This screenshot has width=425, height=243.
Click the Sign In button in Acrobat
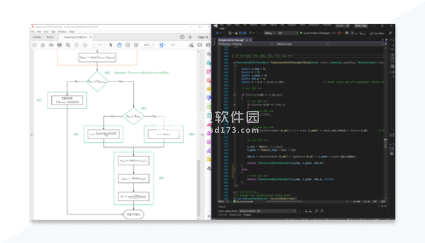click(203, 37)
